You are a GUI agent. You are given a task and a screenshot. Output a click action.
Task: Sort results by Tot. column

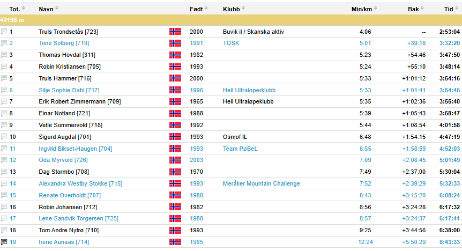[15, 9]
